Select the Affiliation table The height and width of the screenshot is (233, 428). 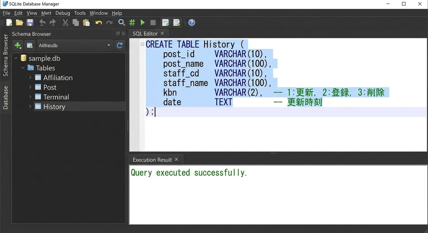pos(58,77)
